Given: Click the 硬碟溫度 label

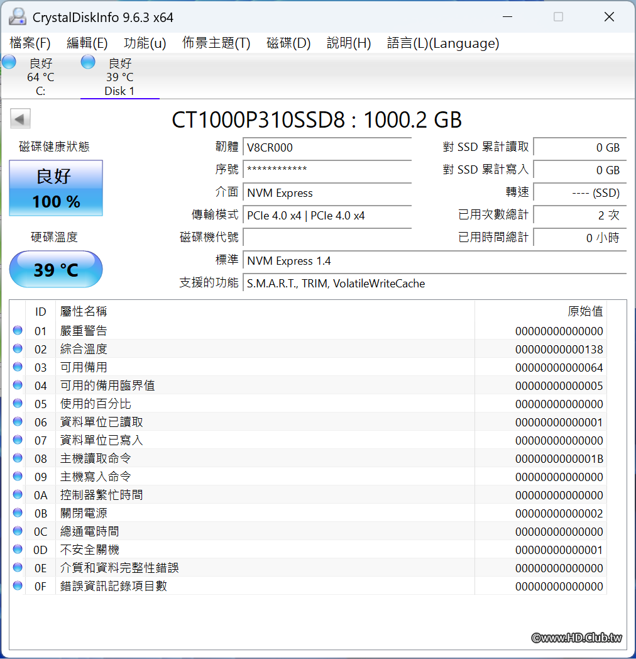Looking at the screenshot, I should click(x=54, y=237).
